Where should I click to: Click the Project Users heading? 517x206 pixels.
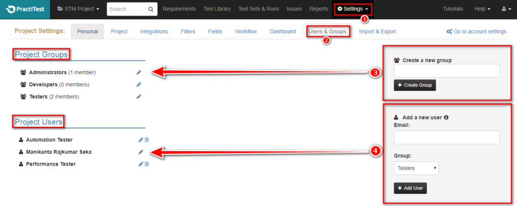[38, 122]
